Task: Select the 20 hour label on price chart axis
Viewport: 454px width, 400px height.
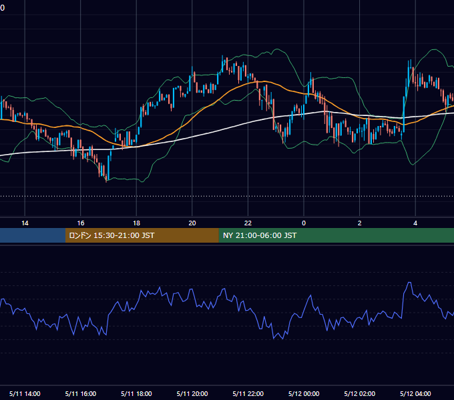Action: pyautogui.click(x=192, y=223)
